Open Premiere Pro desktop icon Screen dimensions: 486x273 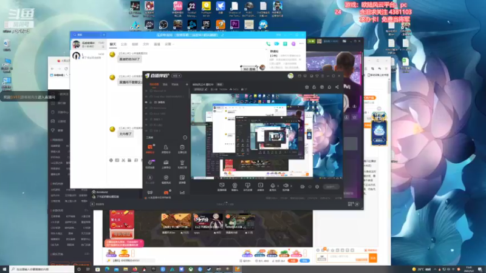click(x=234, y=25)
